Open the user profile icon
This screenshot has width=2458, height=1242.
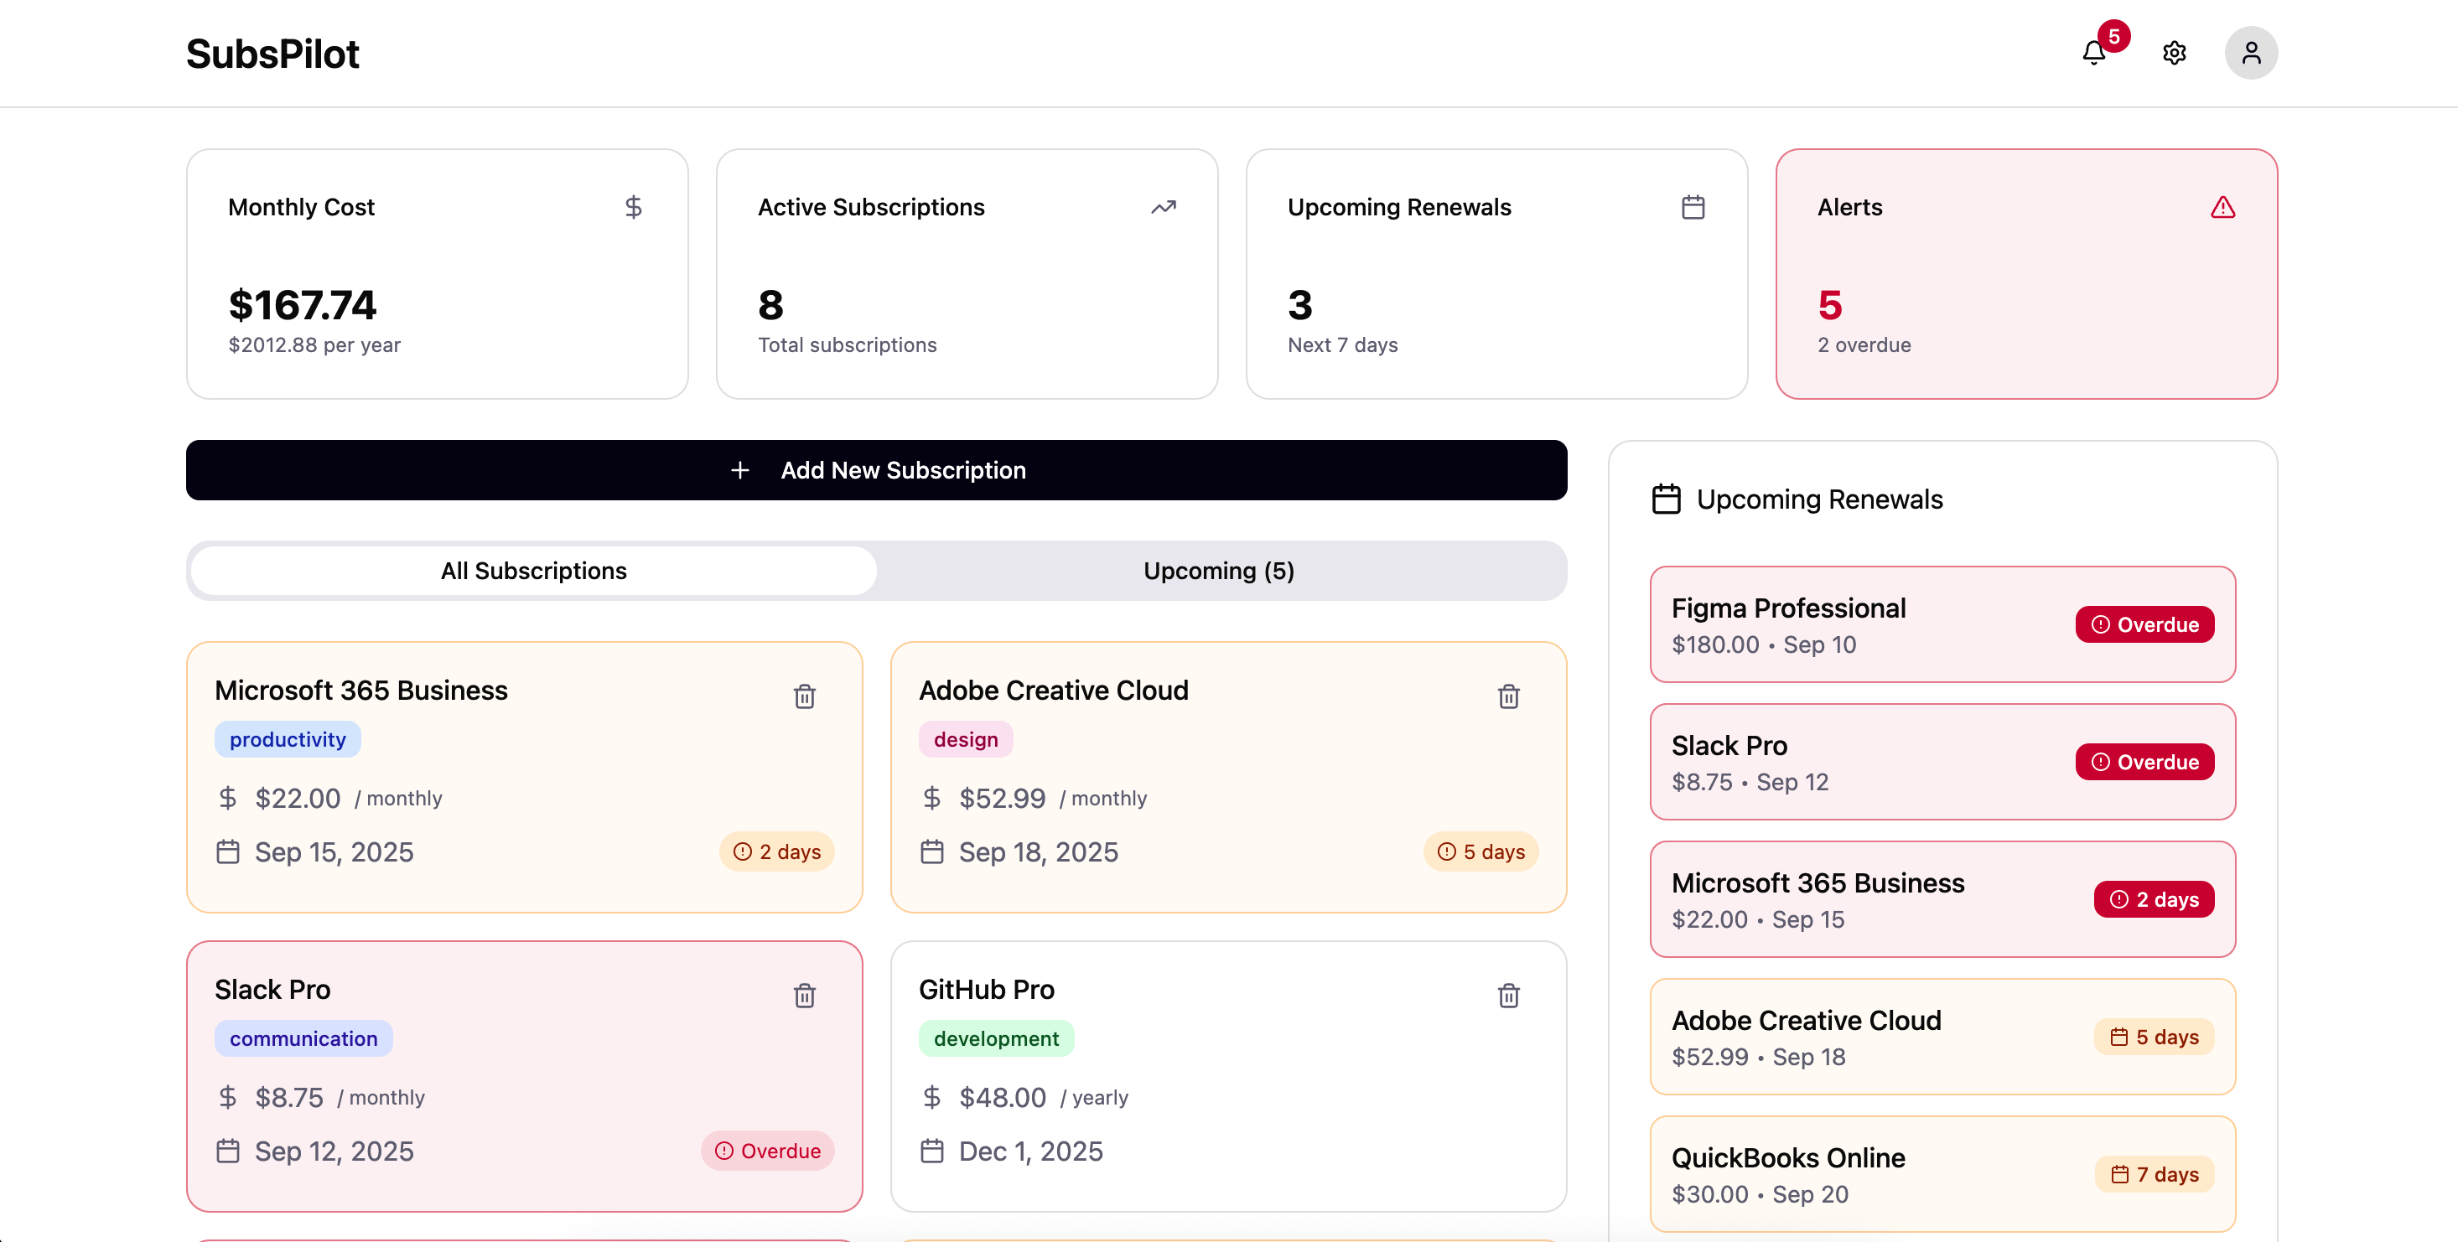pos(2251,53)
